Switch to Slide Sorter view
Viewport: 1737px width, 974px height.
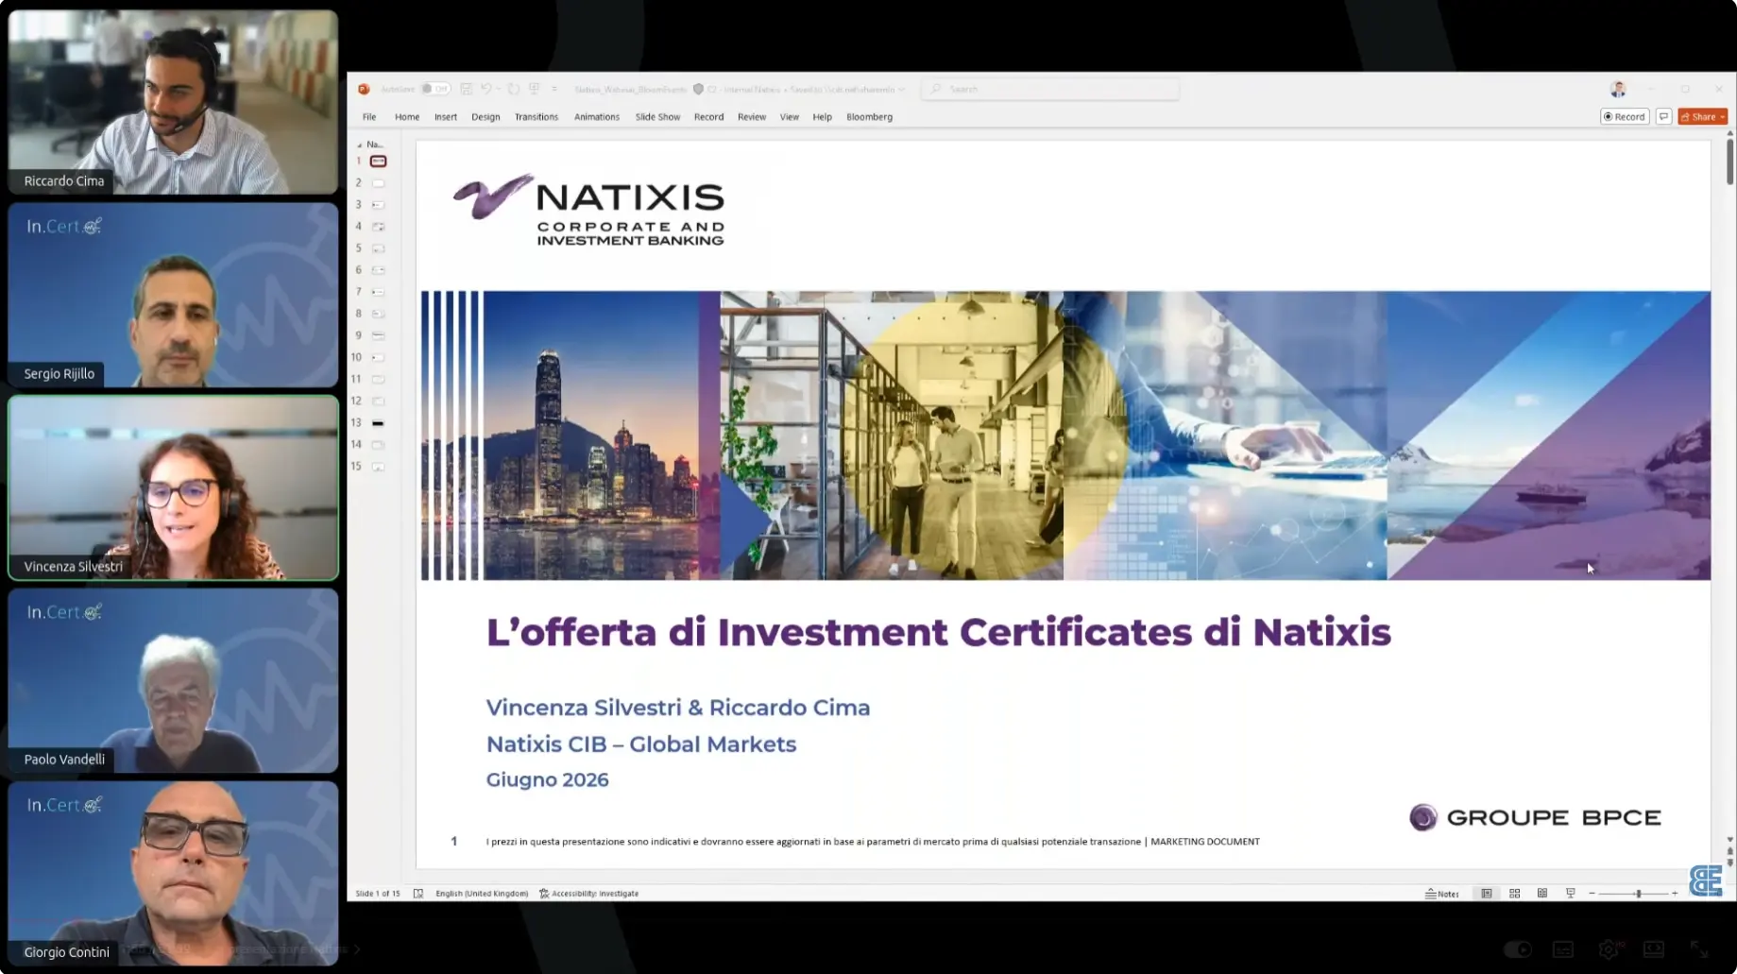(1515, 893)
